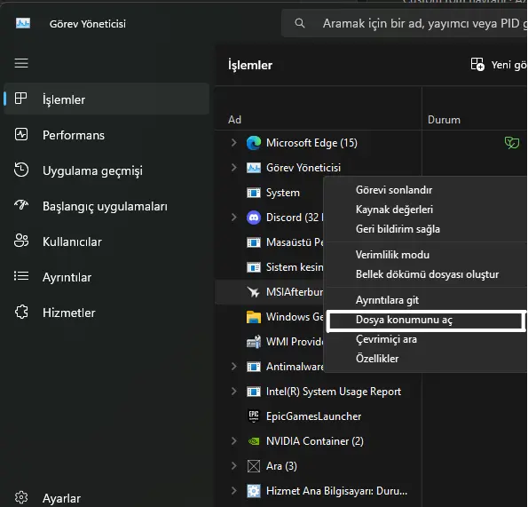Open the Ayrıntılar page
This screenshot has width=528, height=507.
(x=106, y=277)
